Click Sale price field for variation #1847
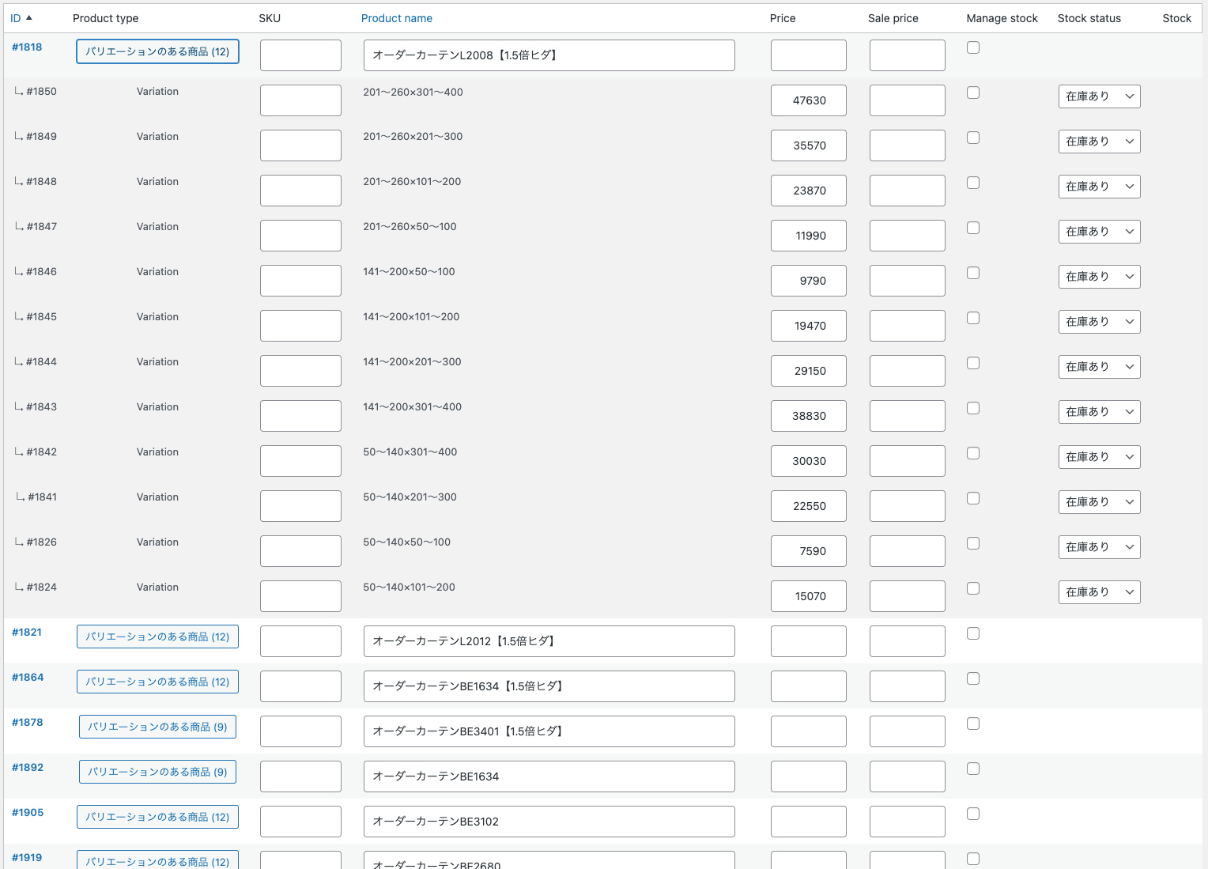The image size is (1208, 869). pos(907,236)
